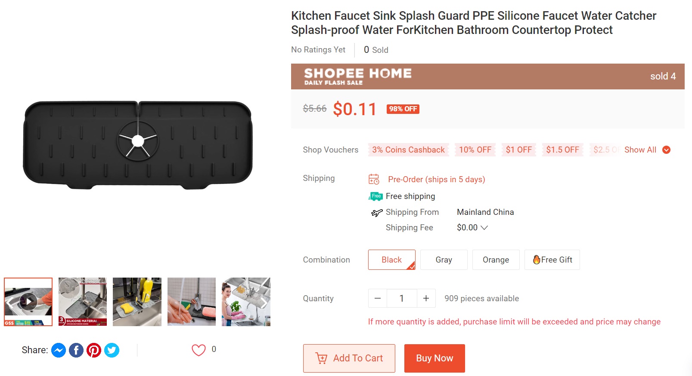Image resolution: width=692 pixels, height=376 pixels.
Task: Share product on Facebook
Action: click(76, 350)
